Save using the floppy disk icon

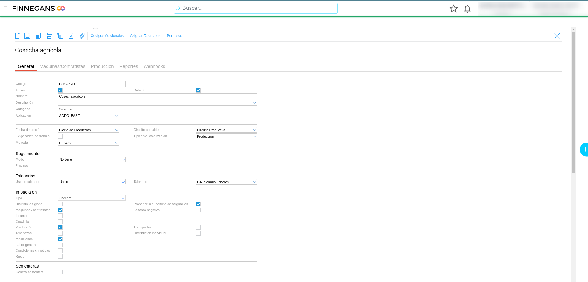pos(27,36)
